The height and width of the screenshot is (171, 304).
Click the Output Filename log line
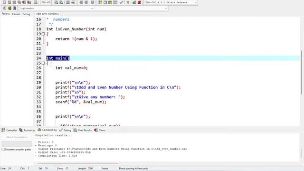111,149
